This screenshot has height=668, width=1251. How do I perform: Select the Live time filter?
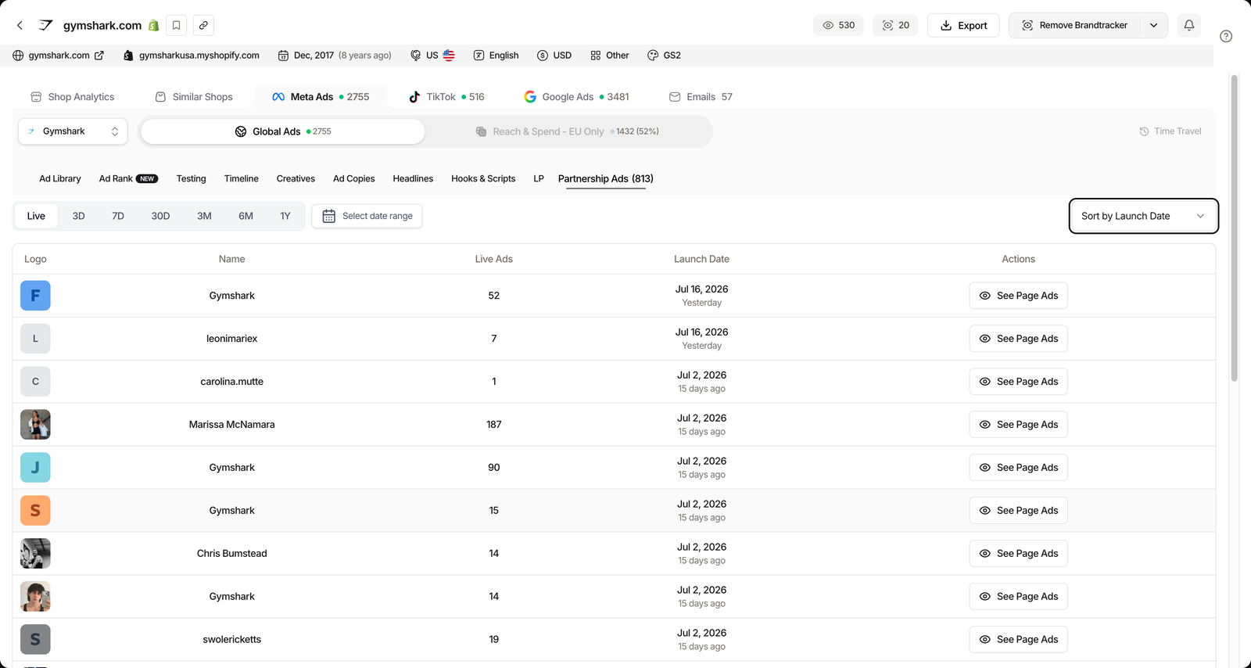click(x=36, y=216)
